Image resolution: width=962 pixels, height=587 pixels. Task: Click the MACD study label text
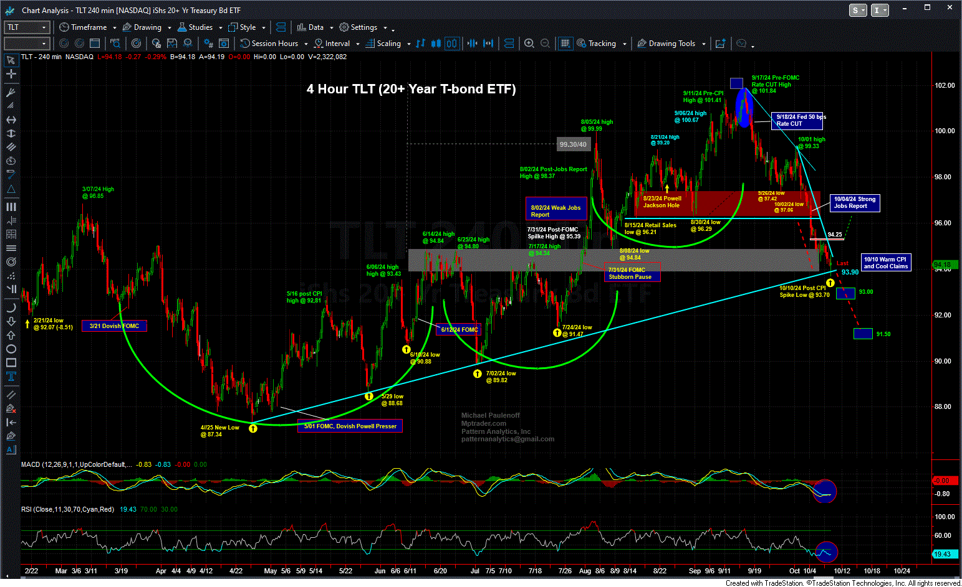76,464
